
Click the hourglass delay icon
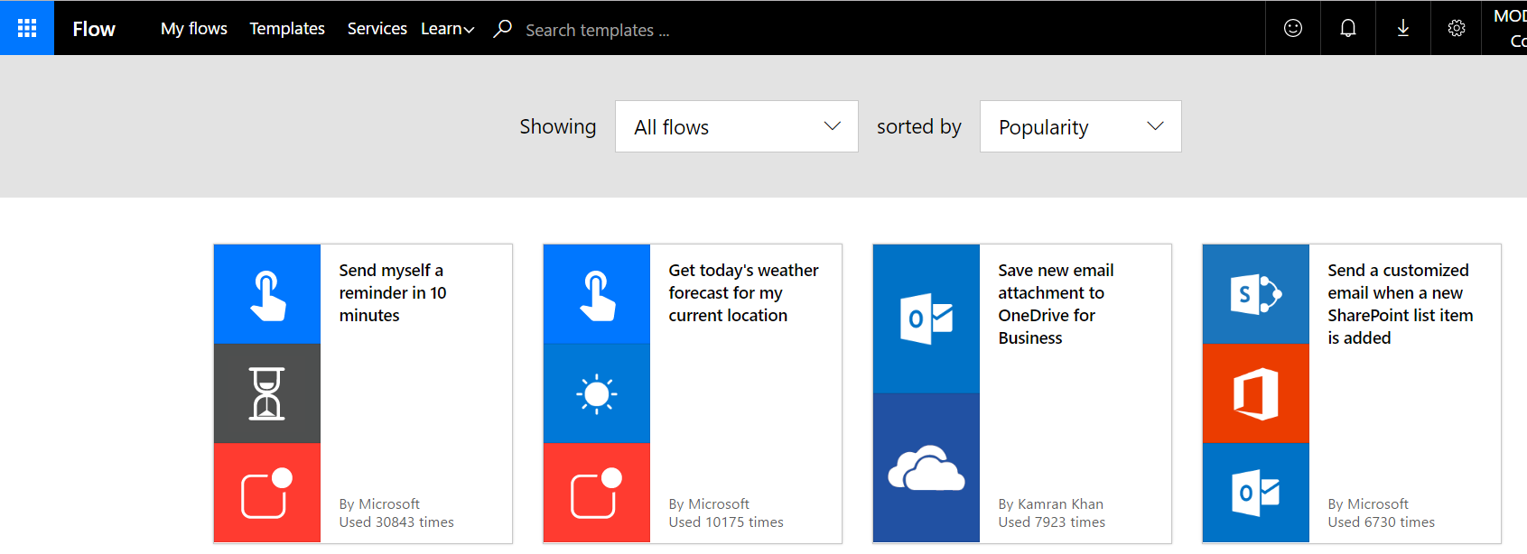(x=267, y=393)
